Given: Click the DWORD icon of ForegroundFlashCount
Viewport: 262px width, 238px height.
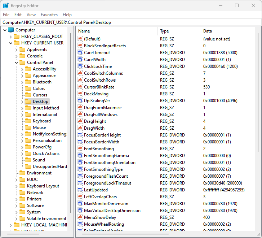Looking at the screenshot, I should 80,176.
